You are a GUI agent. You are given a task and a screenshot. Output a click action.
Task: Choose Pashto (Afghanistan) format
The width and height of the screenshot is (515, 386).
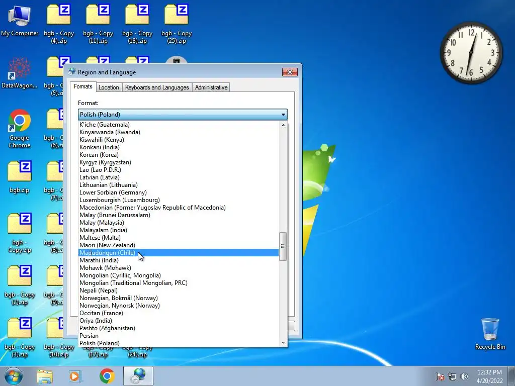179,328
